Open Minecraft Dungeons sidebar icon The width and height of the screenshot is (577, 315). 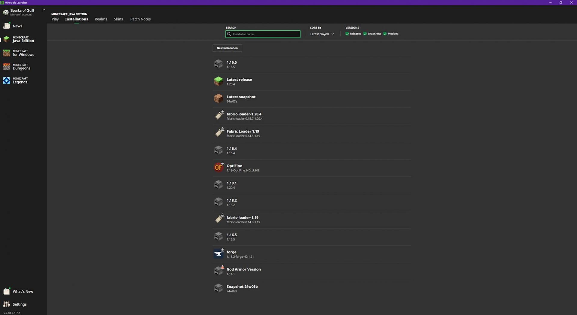tap(6, 67)
